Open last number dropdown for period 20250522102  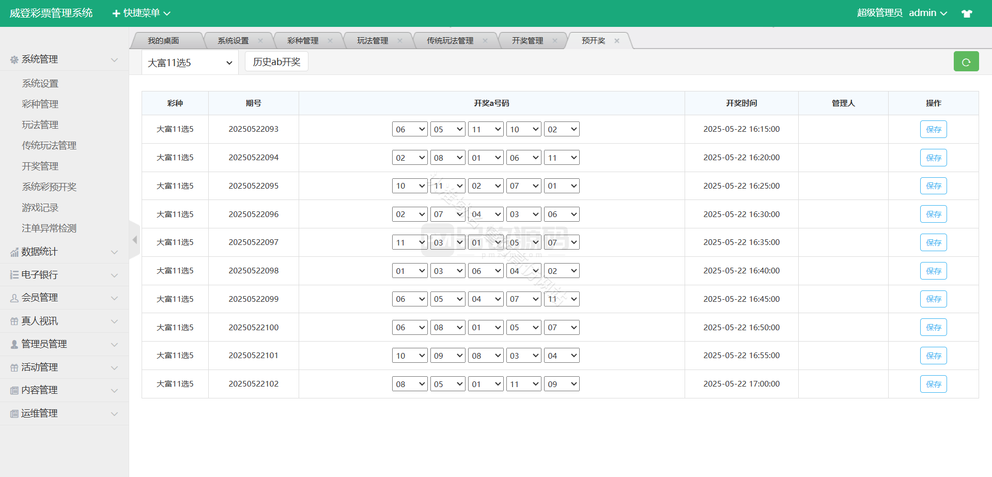[x=562, y=384]
